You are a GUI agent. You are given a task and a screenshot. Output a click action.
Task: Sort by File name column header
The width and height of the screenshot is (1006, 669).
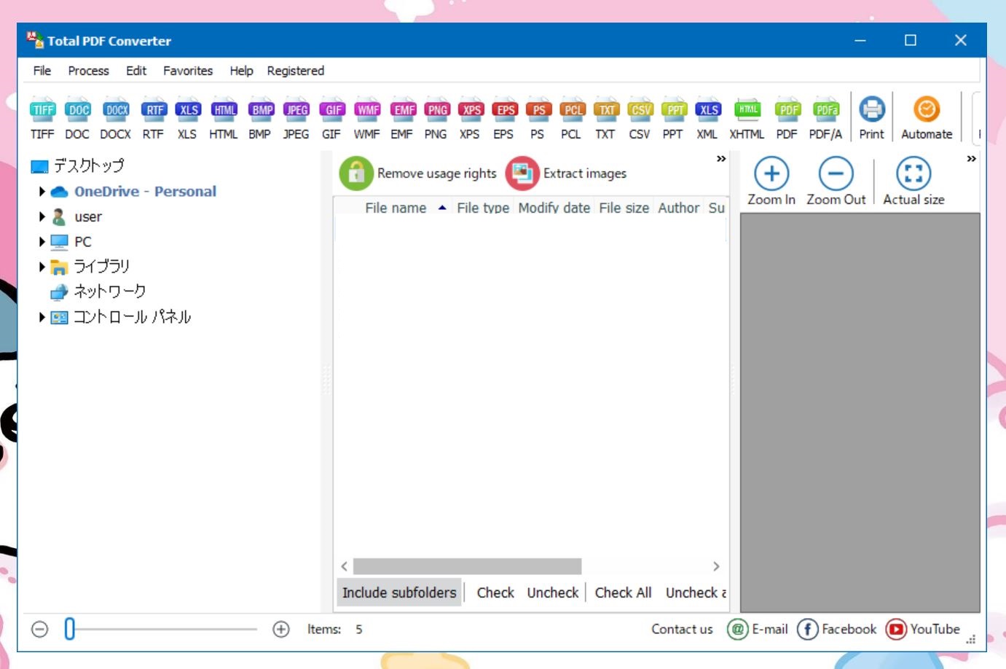[x=396, y=208]
